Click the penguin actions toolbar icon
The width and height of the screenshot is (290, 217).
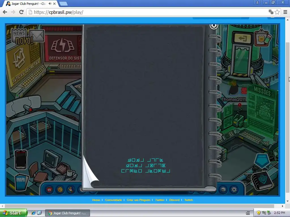click(x=71, y=190)
